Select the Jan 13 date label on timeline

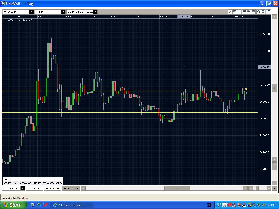click(x=184, y=16)
